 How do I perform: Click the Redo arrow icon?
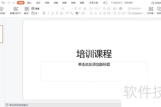click(x=9, y=3)
